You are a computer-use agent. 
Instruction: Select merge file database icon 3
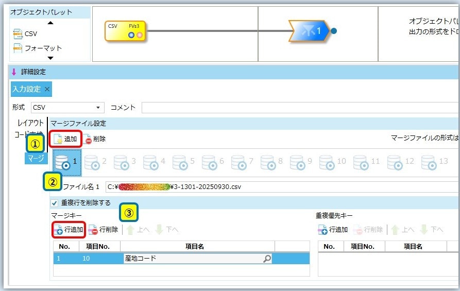click(124, 162)
